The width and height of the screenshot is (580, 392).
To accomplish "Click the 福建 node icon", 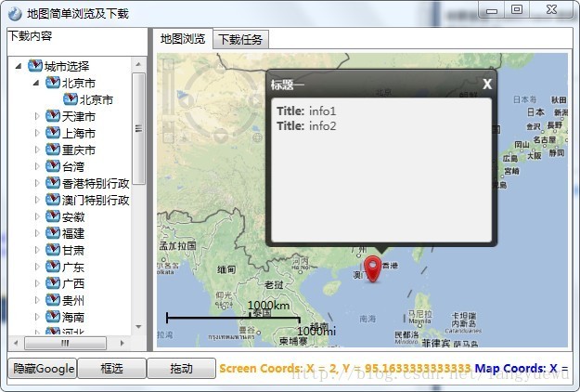I will coord(53,233).
